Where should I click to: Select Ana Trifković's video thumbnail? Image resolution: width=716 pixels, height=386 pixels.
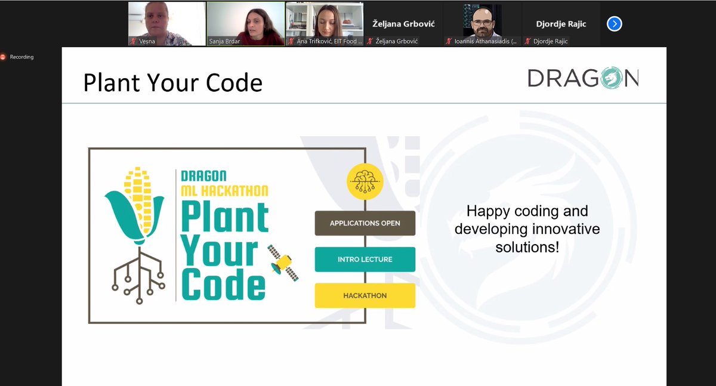point(325,24)
